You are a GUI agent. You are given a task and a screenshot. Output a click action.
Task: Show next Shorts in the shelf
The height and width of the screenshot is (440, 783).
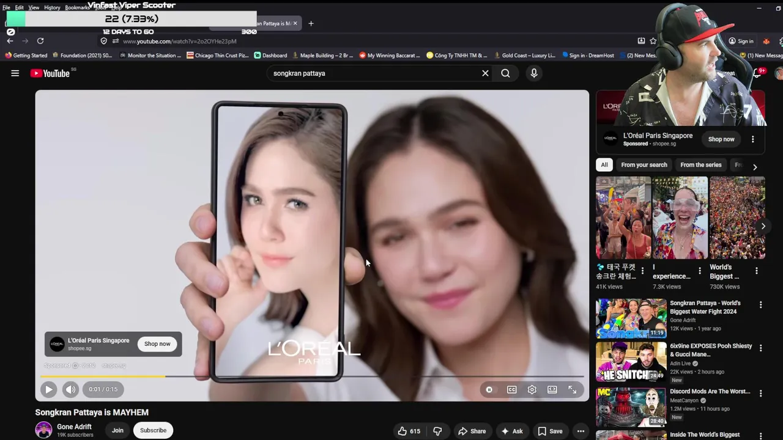763,226
